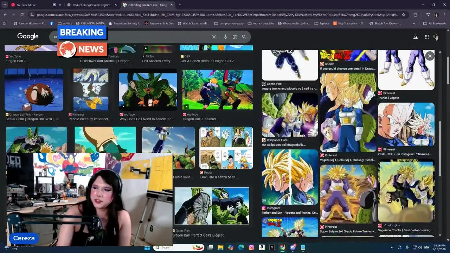Open the musicy bass tabs folder
Viewport: 450px width, 253px height.
pyautogui.click(x=261, y=24)
